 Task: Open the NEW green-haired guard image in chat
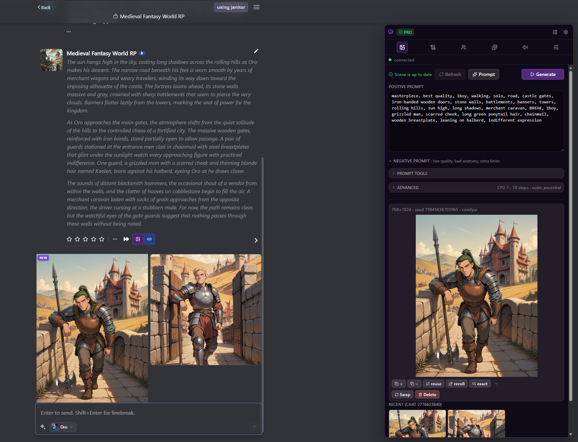coord(92,328)
